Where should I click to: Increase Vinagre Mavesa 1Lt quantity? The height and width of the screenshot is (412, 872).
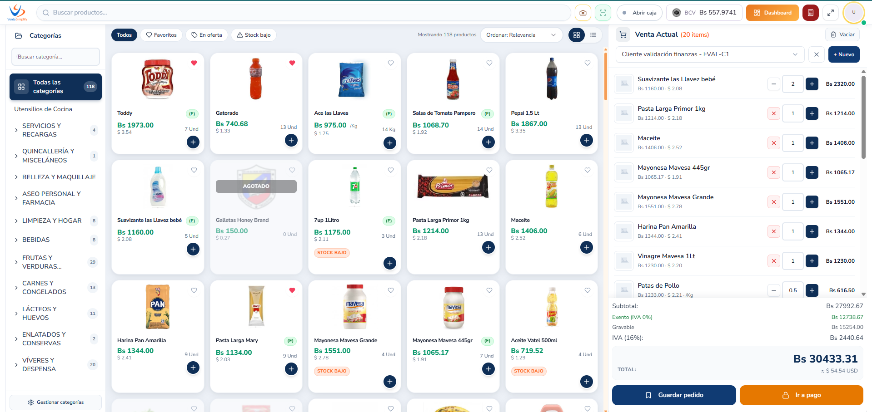(812, 261)
